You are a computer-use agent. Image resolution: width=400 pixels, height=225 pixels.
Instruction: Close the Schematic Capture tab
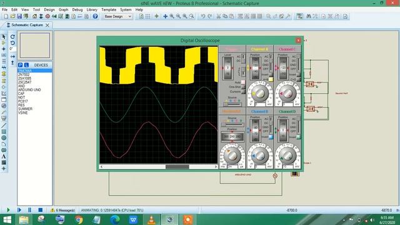click(47, 25)
